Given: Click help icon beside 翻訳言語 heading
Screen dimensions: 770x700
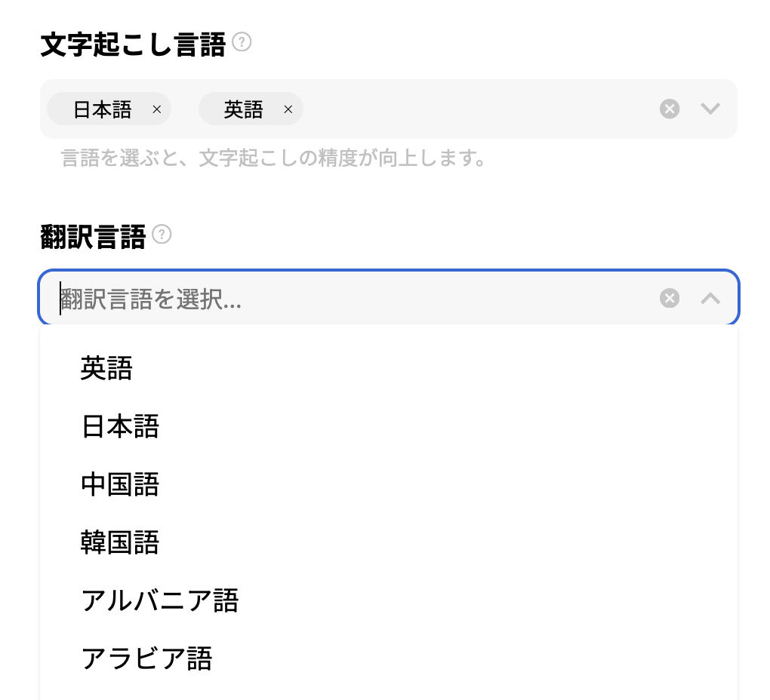Looking at the screenshot, I should (x=162, y=235).
